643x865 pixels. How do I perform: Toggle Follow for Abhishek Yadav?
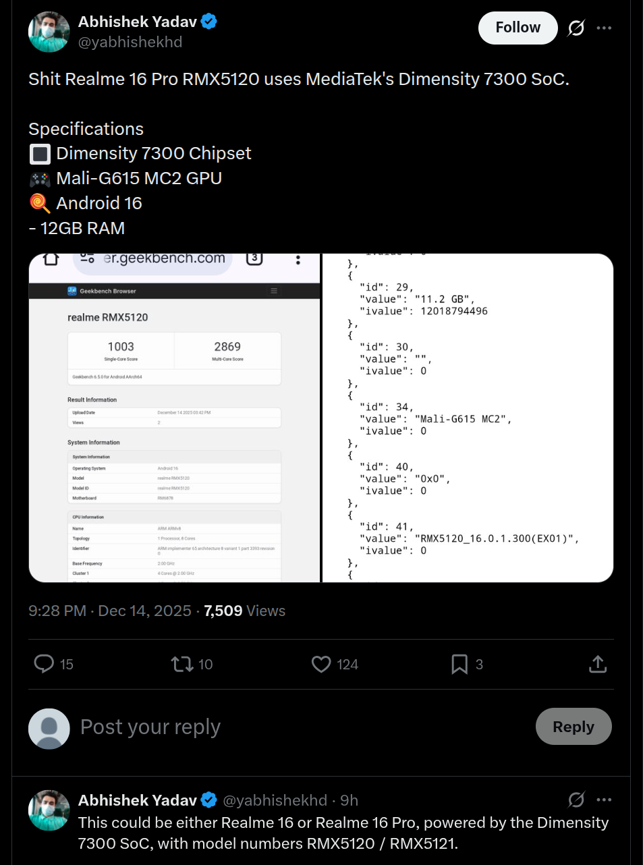click(518, 28)
